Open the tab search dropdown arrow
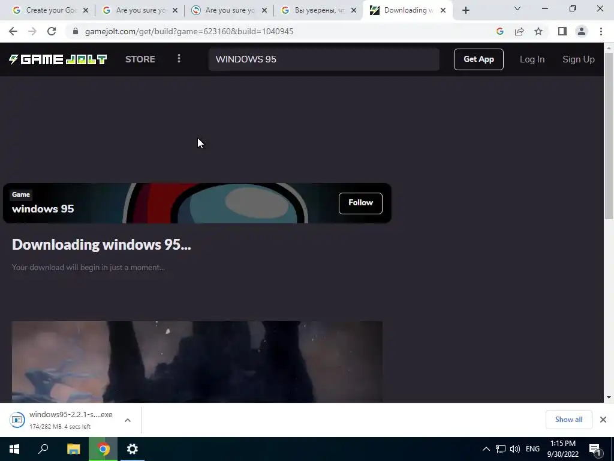Viewport: 614px width, 461px height. click(x=517, y=8)
